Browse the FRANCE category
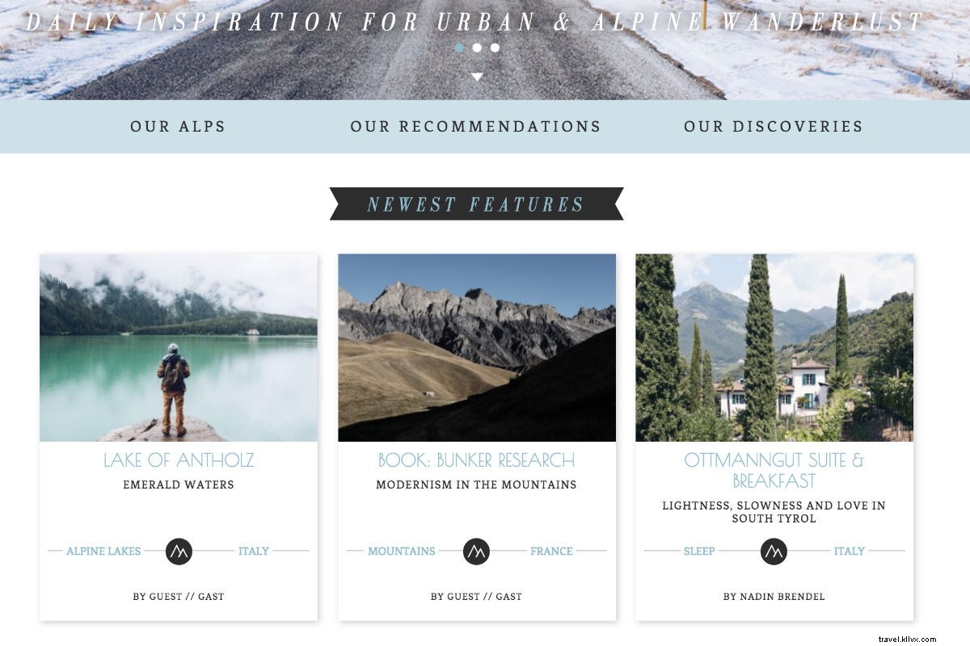Viewport: 970px width, 646px height. [551, 551]
